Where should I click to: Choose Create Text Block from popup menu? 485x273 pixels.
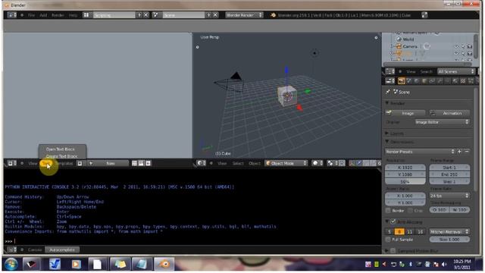point(62,156)
